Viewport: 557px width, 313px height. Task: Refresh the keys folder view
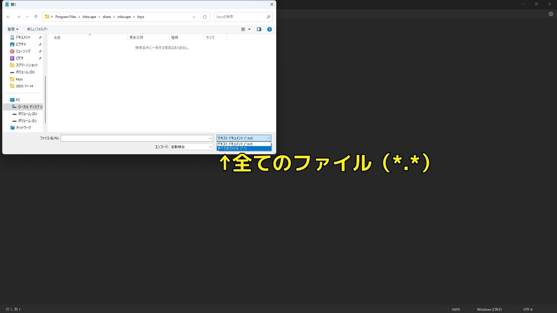point(204,17)
